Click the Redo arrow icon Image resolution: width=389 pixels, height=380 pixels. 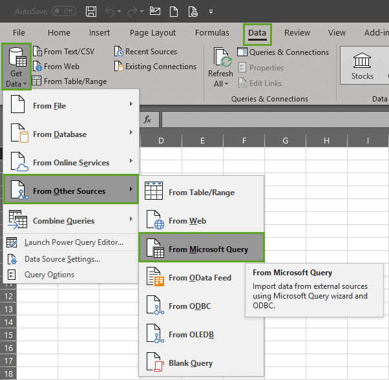pyautogui.click(x=132, y=12)
